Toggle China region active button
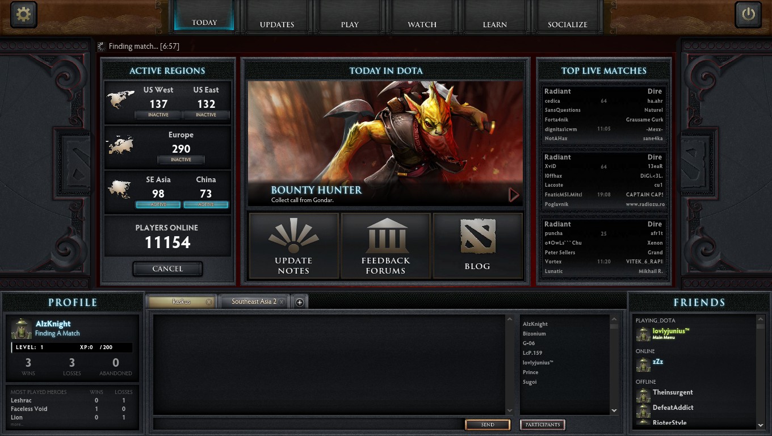 206,204
